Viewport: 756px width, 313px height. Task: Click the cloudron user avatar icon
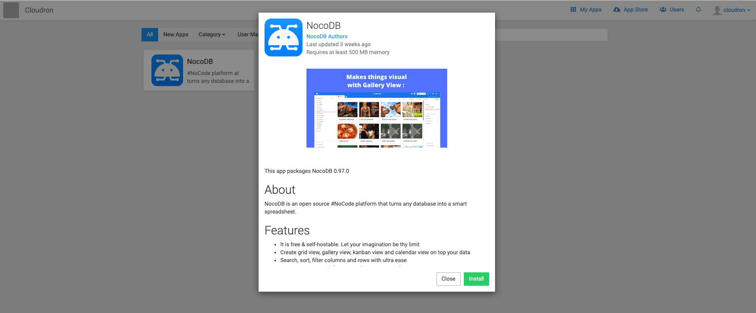click(717, 10)
